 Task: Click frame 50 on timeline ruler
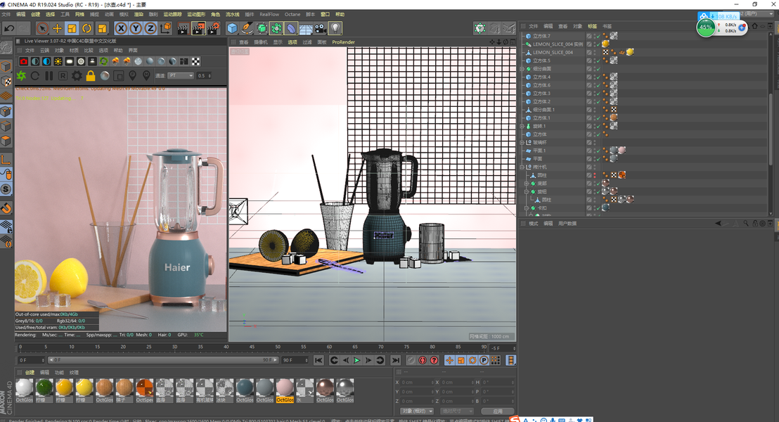coord(277,347)
